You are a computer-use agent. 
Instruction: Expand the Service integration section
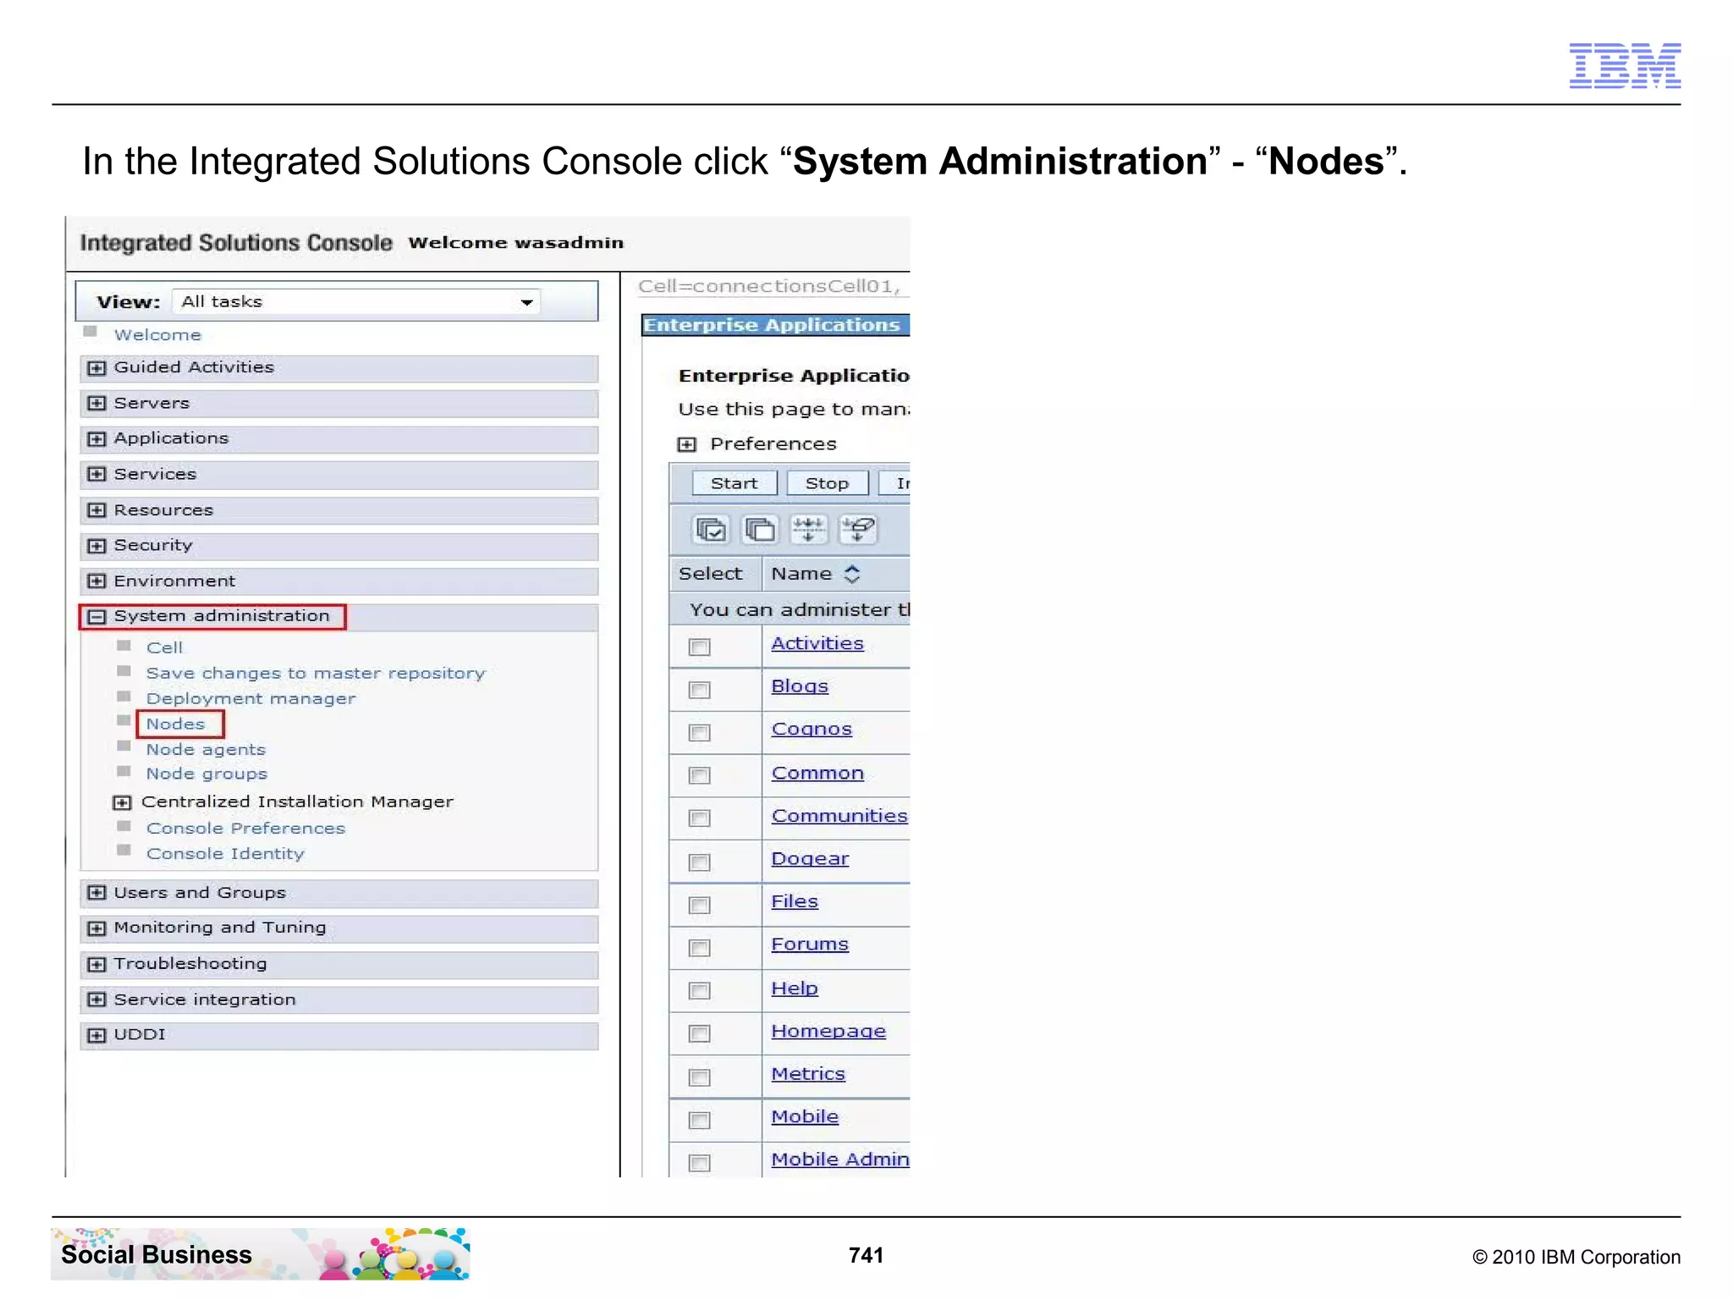pyautogui.click(x=96, y=1000)
